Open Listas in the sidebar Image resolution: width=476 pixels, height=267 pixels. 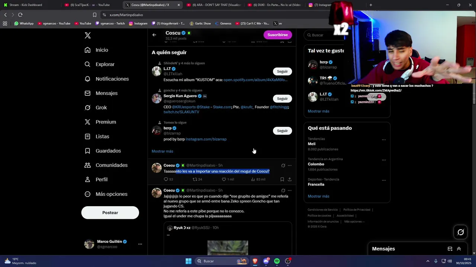coord(97,136)
